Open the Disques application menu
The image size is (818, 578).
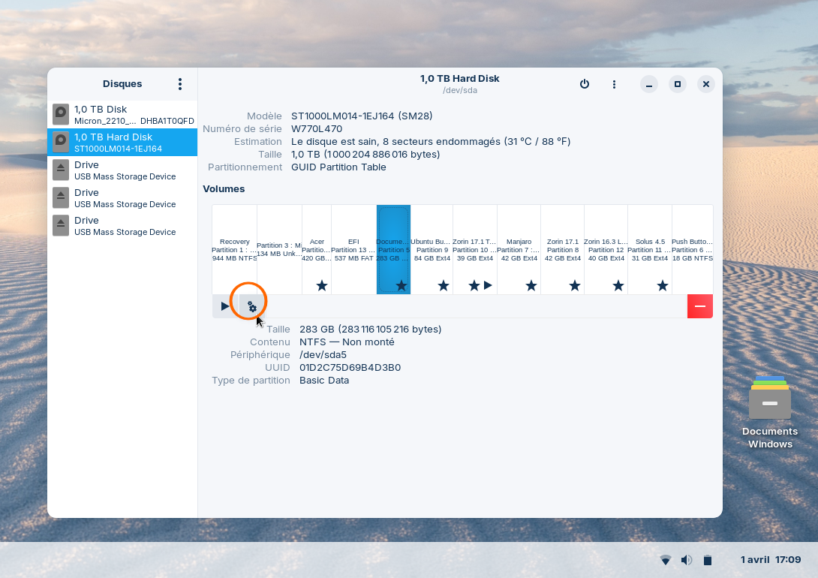pyautogui.click(x=179, y=84)
